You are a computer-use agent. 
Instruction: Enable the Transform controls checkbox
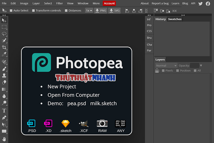[33, 10]
